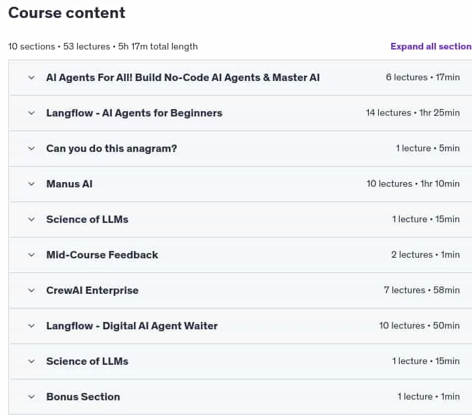Click chevron for Langflow - Digital AI Agent Waiter
The height and width of the screenshot is (415, 472).
[x=31, y=326]
